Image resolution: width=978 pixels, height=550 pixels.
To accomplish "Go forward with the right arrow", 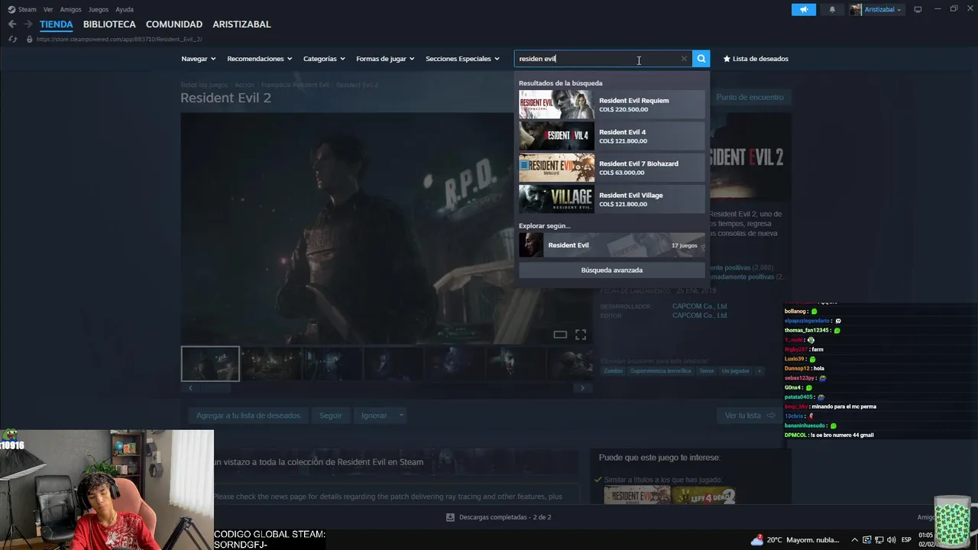I will (28, 24).
